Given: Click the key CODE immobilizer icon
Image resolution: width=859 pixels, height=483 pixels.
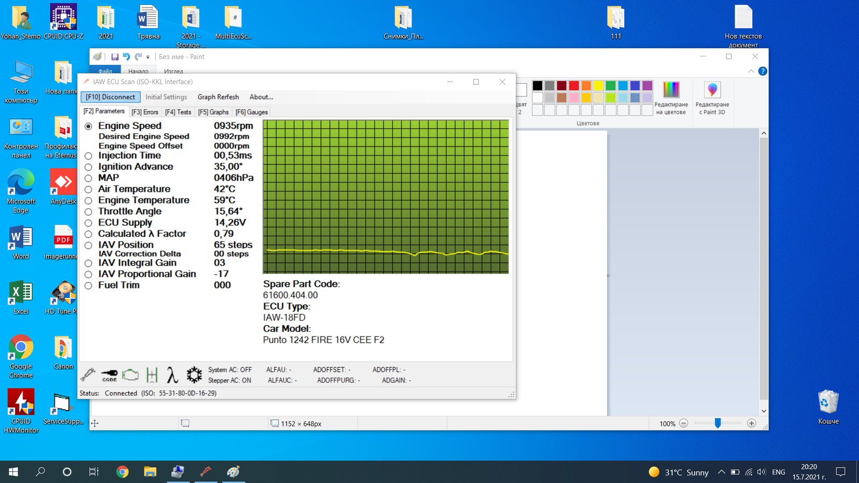Looking at the screenshot, I should point(109,374).
